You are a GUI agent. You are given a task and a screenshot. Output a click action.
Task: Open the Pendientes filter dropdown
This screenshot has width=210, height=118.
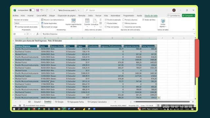(x=99, y=46)
